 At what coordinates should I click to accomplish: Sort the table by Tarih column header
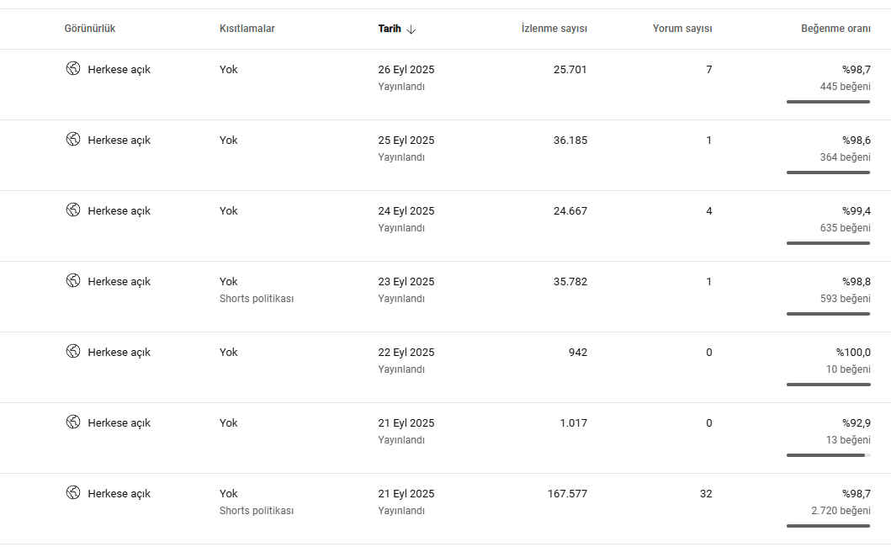tap(390, 29)
